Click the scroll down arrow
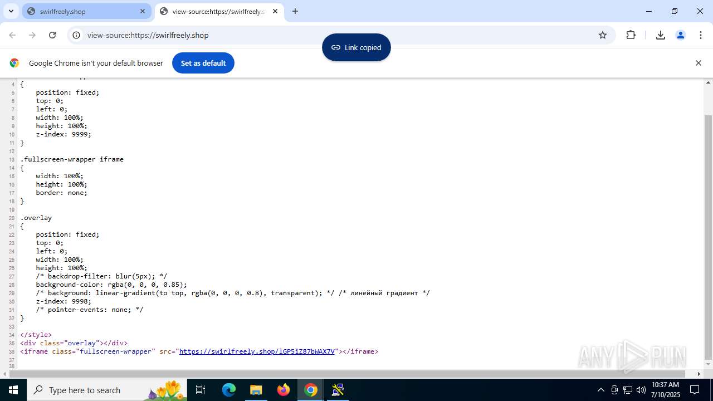The image size is (713, 401). [x=709, y=364]
